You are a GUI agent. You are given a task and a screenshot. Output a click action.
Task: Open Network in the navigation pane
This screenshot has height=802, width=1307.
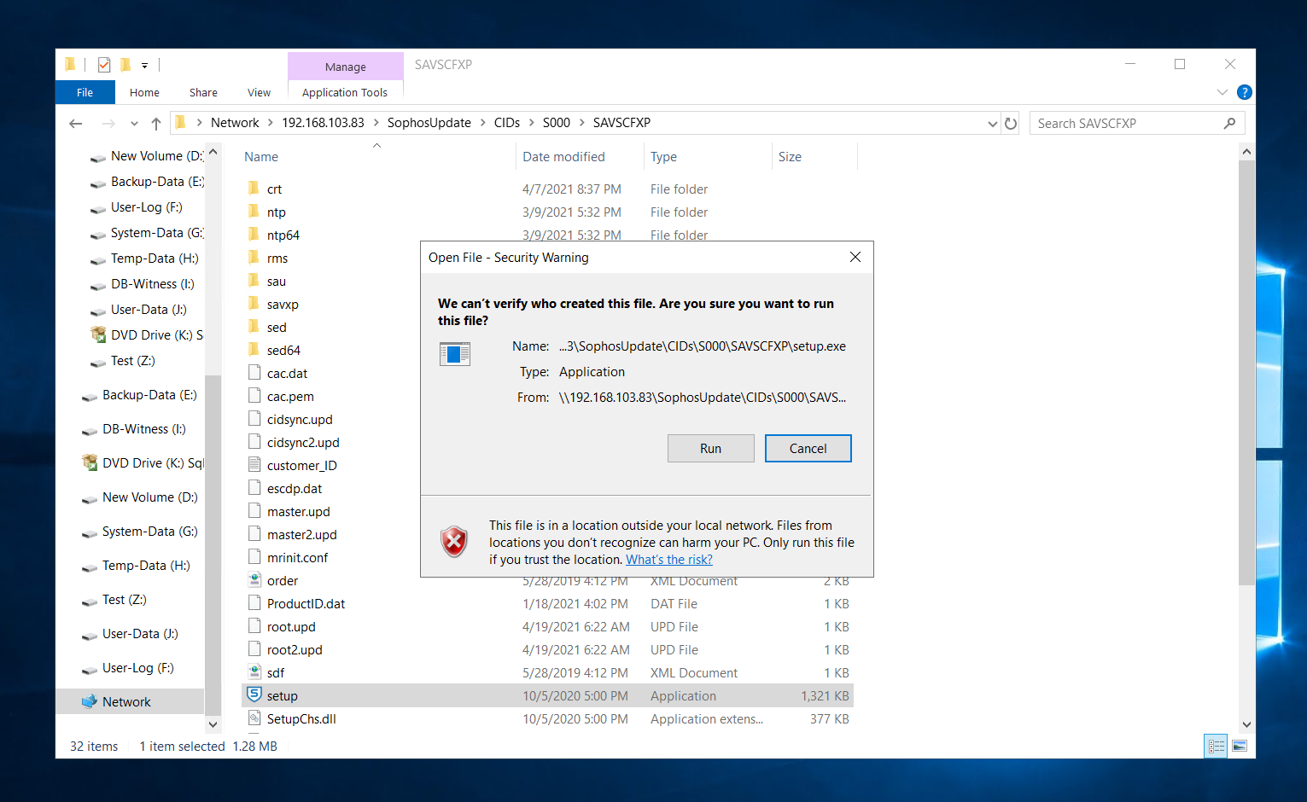tap(126, 702)
